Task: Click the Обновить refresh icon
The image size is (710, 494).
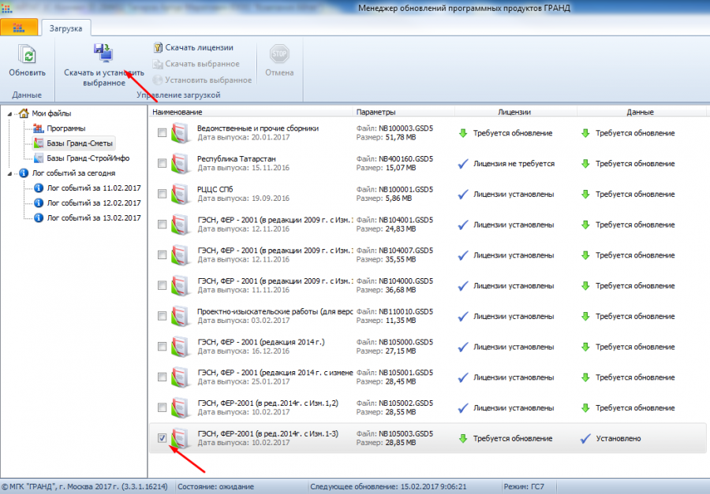Action: coord(27,54)
